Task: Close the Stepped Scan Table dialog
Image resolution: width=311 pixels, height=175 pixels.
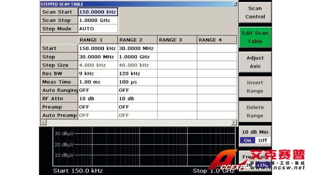Action: [235, 4]
